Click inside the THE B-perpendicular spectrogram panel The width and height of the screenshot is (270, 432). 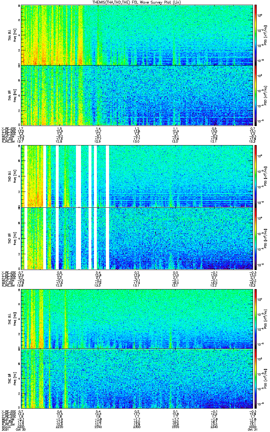click(x=137, y=318)
